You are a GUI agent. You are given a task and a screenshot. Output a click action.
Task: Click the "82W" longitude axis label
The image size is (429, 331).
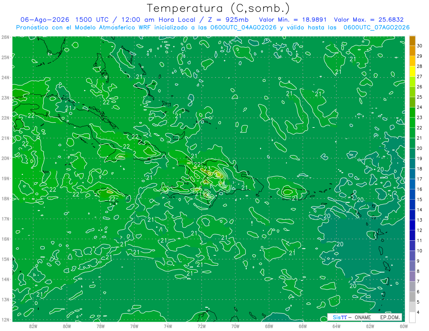[33, 326]
